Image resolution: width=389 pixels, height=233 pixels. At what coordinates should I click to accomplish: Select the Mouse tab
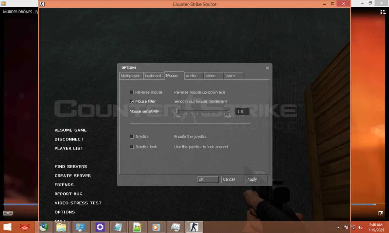coord(174,76)
